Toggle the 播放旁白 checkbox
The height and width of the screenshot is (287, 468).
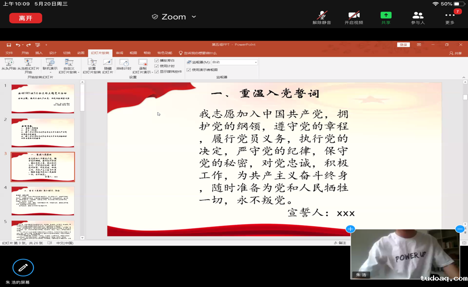tap(157, 61)
